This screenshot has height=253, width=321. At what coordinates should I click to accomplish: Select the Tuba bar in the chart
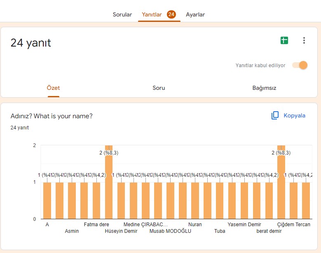coord(220,201)
